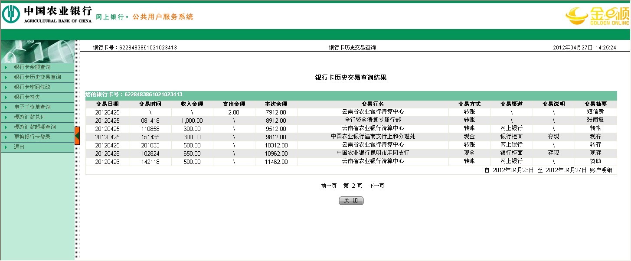This screenshot has width=631, height=261.
Task: Go to previous page via 前一页
Action: coord(329,186)
